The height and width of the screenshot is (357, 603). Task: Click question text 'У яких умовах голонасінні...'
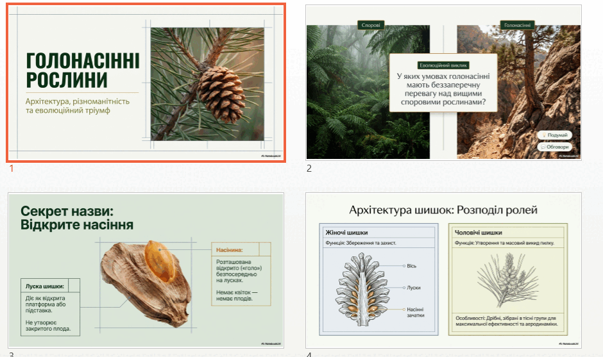(x=443, y=89)
